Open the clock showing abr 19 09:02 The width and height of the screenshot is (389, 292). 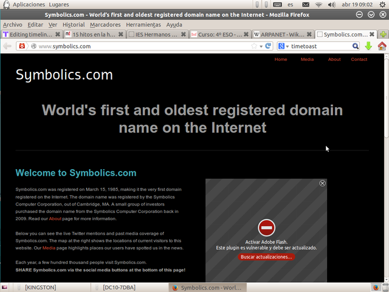[x=357, y=4]
